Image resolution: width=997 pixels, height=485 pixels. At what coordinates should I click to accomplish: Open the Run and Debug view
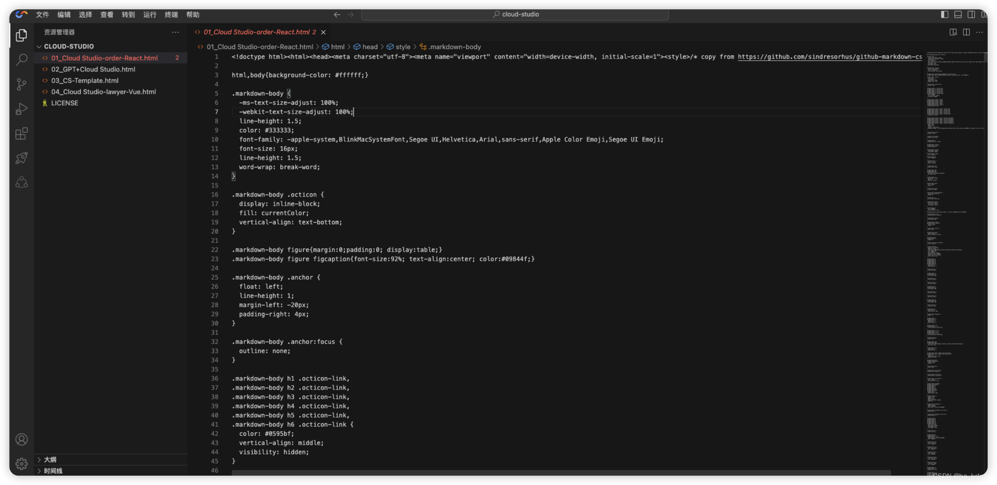coord(21,109)
